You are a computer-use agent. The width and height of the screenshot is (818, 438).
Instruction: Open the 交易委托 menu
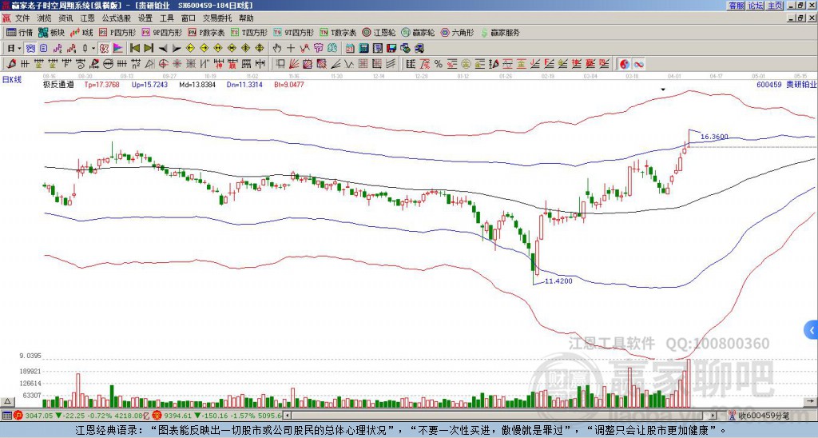coord(217,18)
